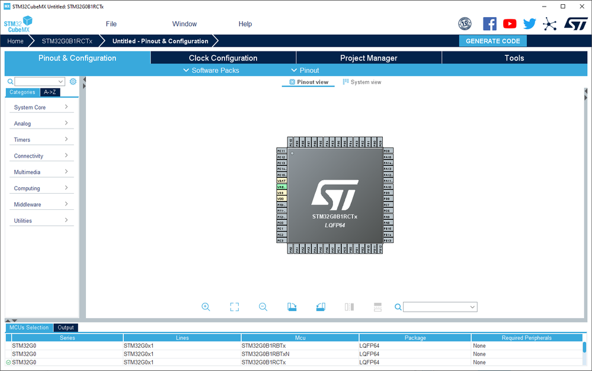Screen dimensions: 592x371
Task: Open the peripheral search dropdown arrow
Action: coord(60,82)
